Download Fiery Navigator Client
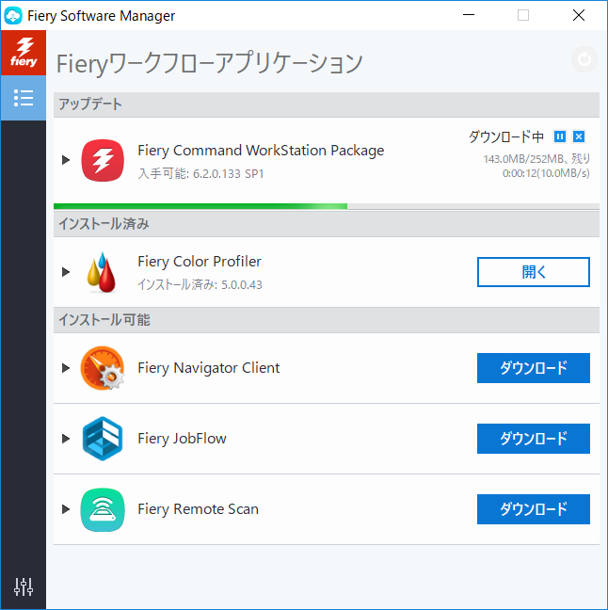The height and width of the screenshot is (610, 608). (x=534, y=368)
